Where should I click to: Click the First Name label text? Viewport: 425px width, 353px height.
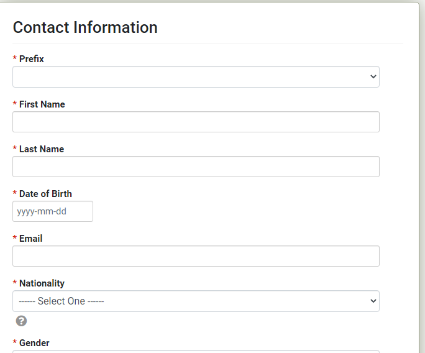coord(42,104)
